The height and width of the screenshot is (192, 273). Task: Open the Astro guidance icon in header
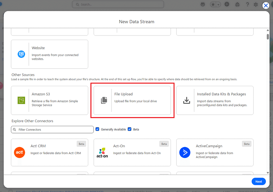[203, 4]
